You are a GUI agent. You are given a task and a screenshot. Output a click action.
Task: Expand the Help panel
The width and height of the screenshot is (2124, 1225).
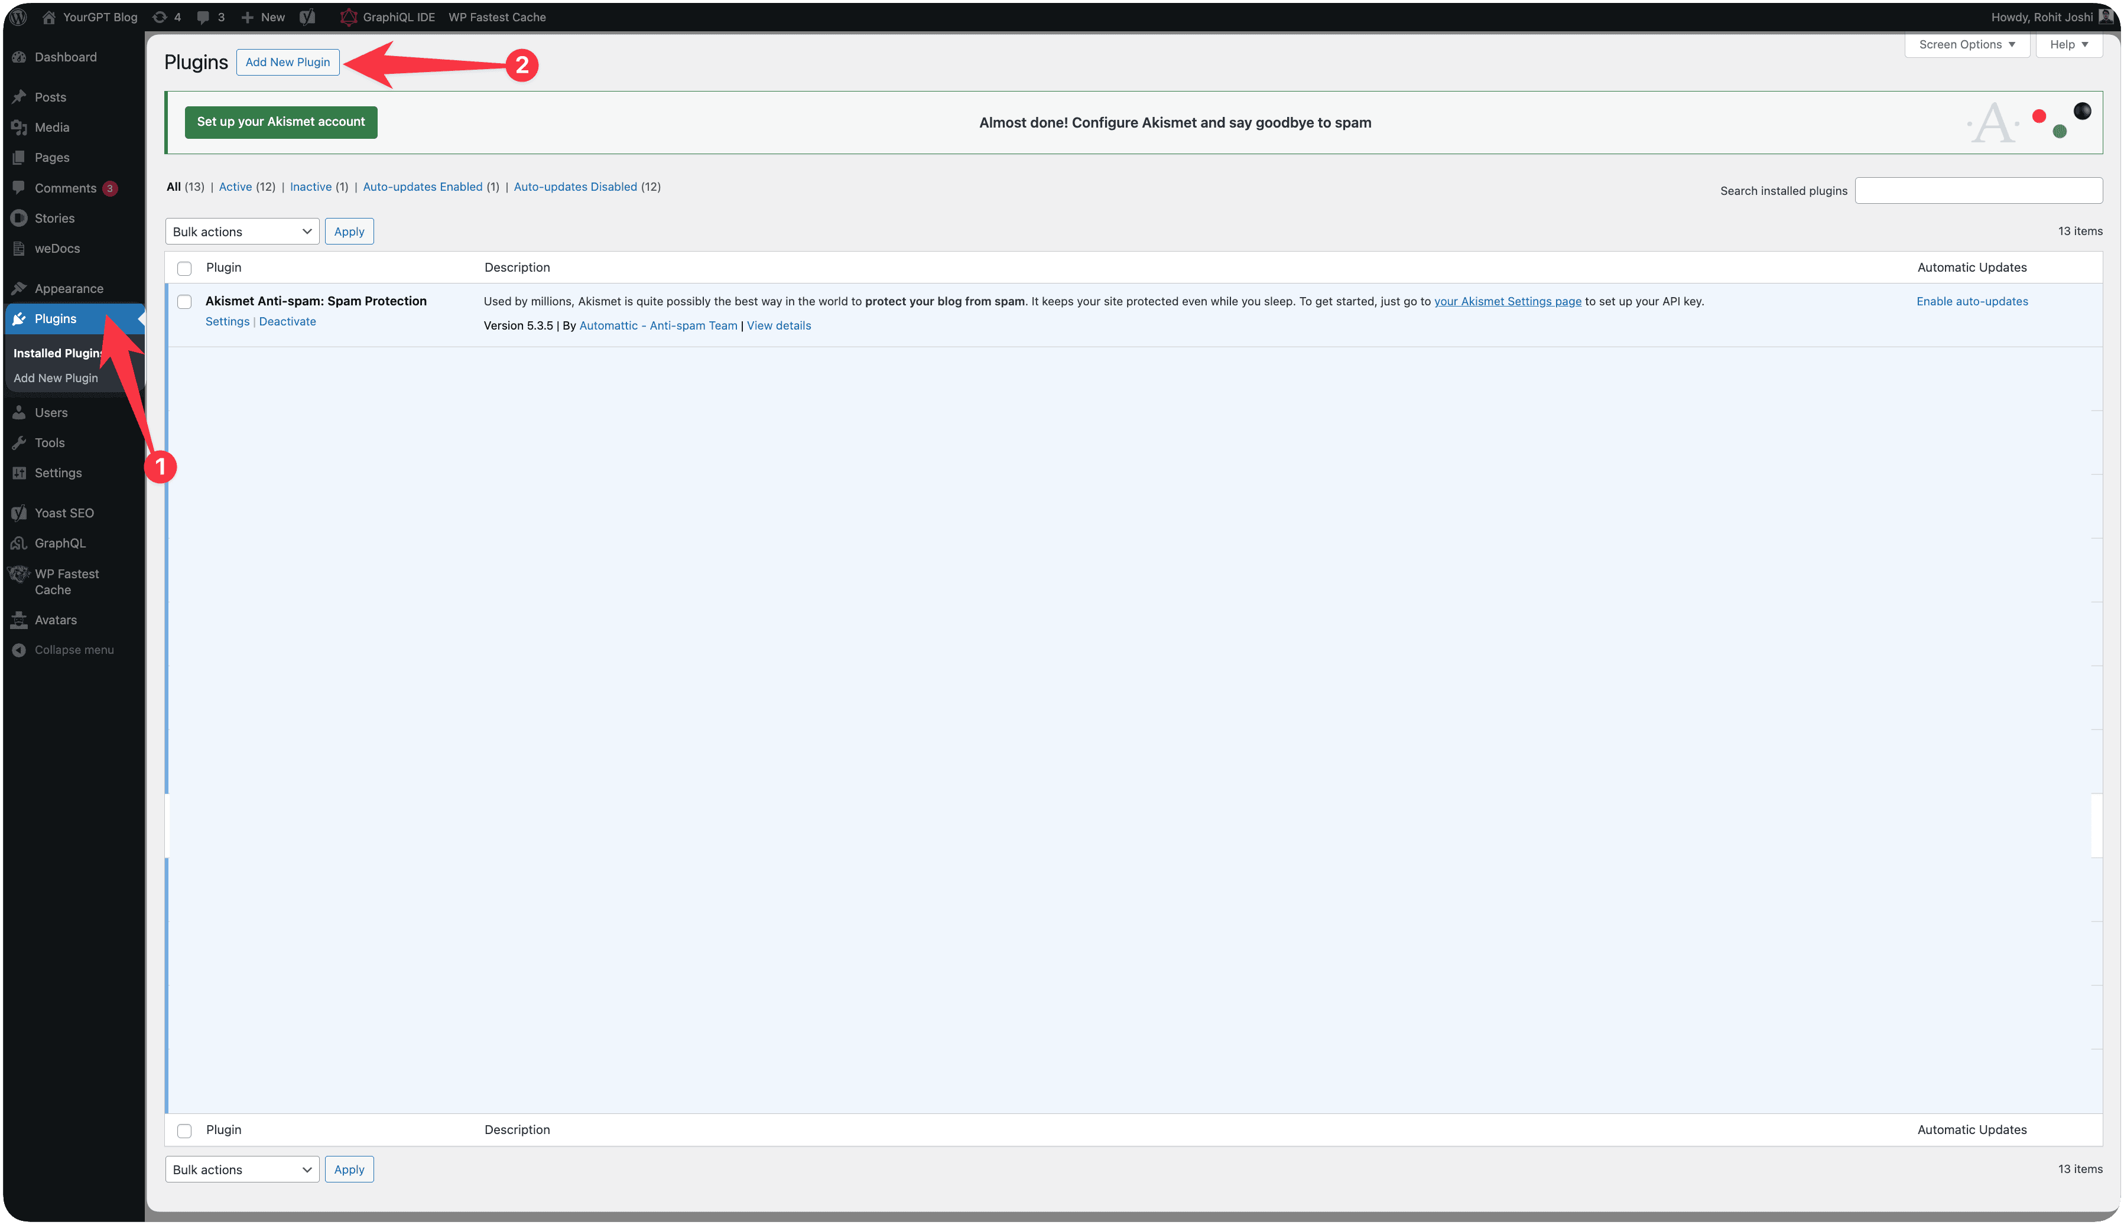2068,44
